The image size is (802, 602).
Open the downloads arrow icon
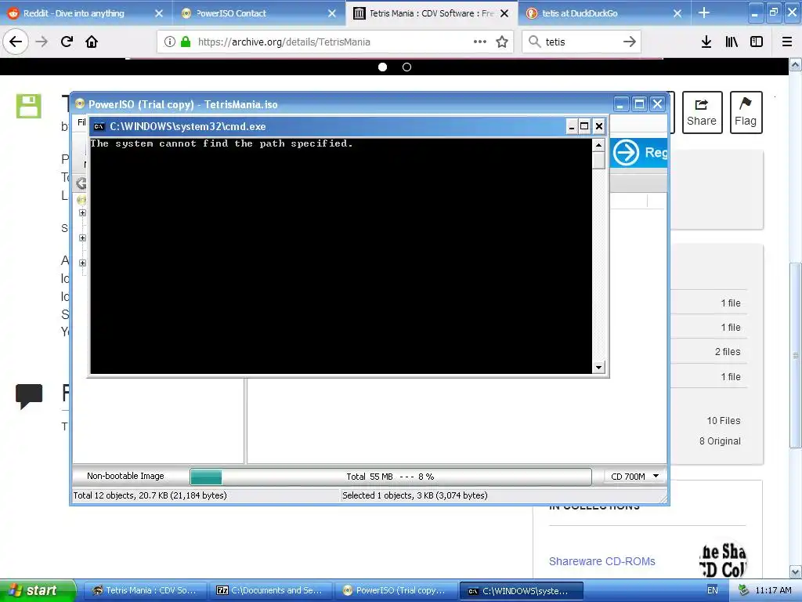point(706,42)
